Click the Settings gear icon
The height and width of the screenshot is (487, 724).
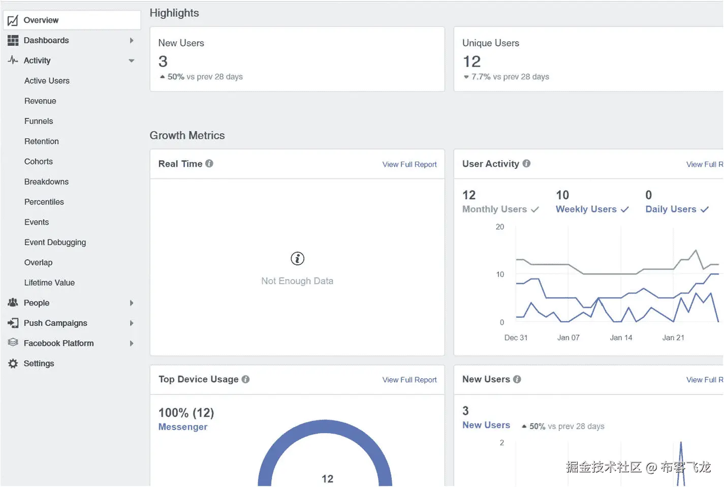pyautogui.click(x=13, y=363)
